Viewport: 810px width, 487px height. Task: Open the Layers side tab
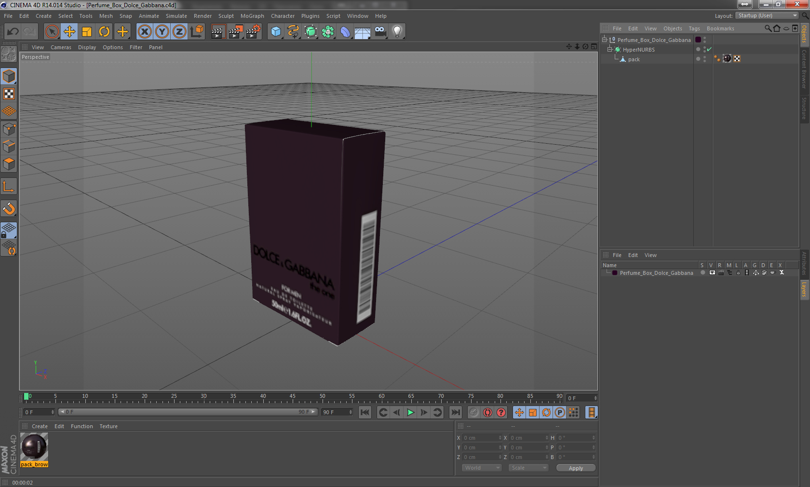coord(804,290)
